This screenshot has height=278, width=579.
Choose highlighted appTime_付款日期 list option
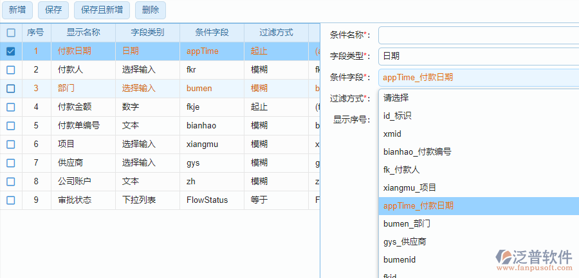pos(479,206)
